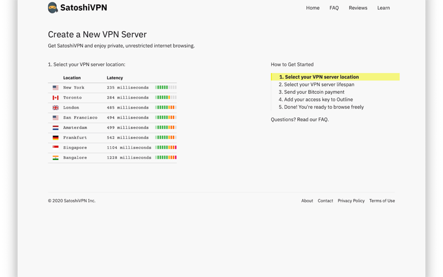The width and height of the screenshot is (443, 277).
Task: Open the FAQ navigation link
Action: pyautogui.click(x=334, y=8)
